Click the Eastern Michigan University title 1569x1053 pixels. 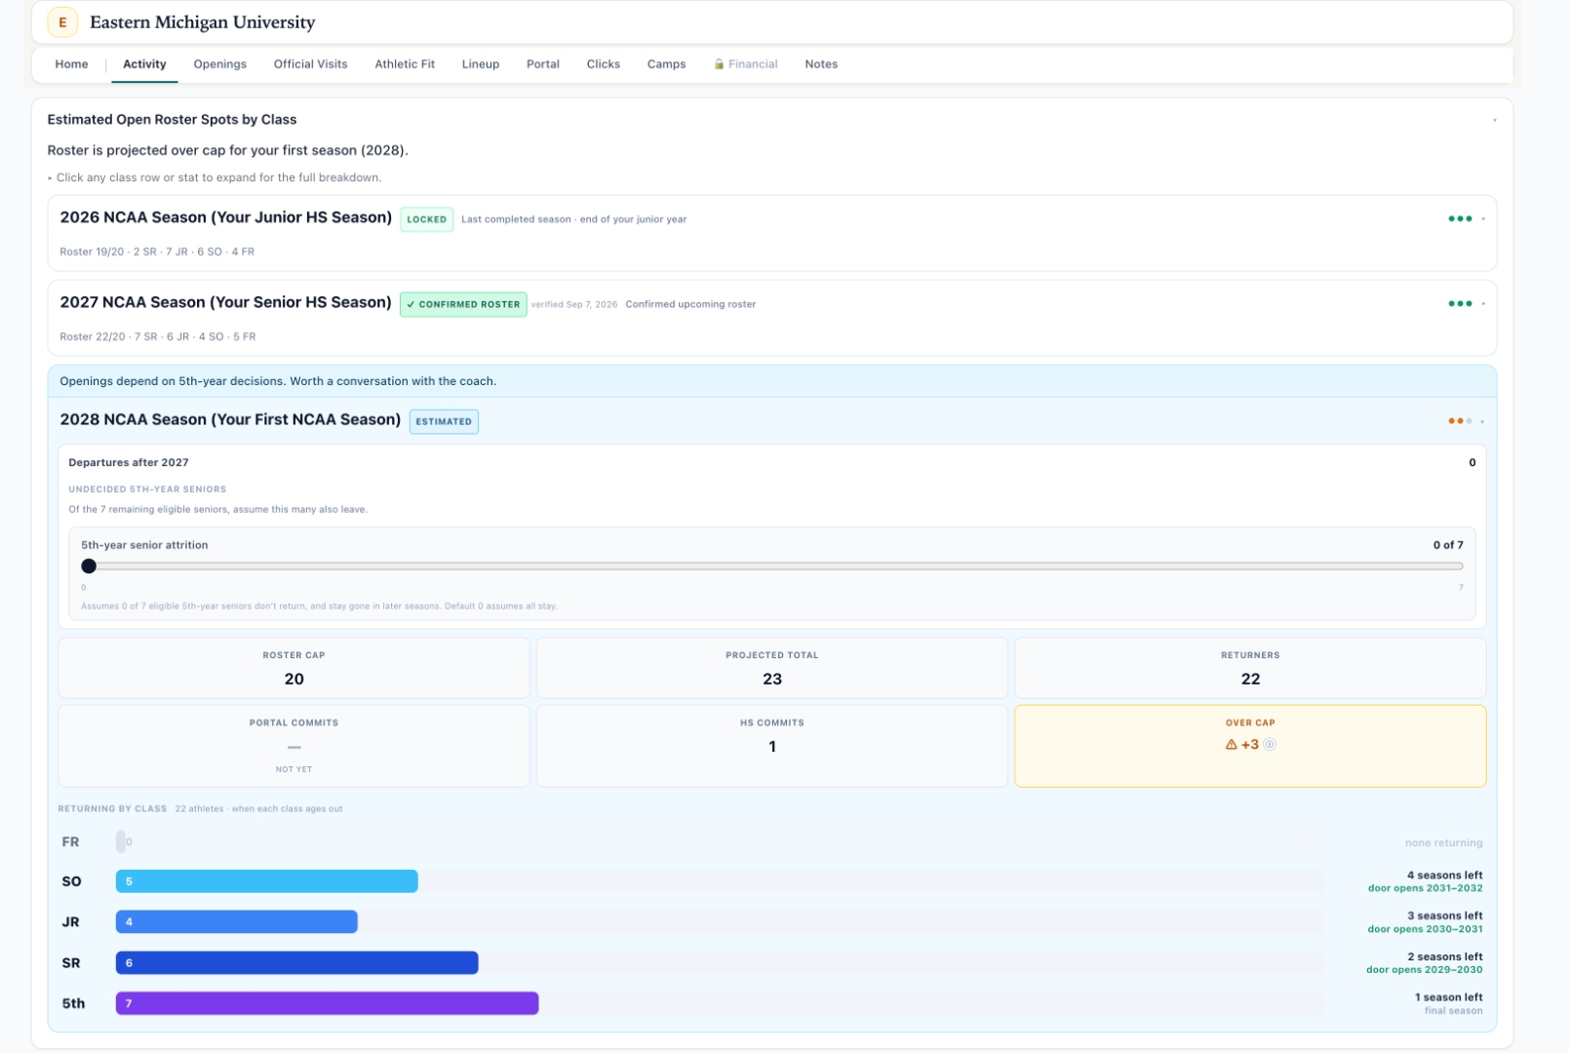click(x=203, y=21)
